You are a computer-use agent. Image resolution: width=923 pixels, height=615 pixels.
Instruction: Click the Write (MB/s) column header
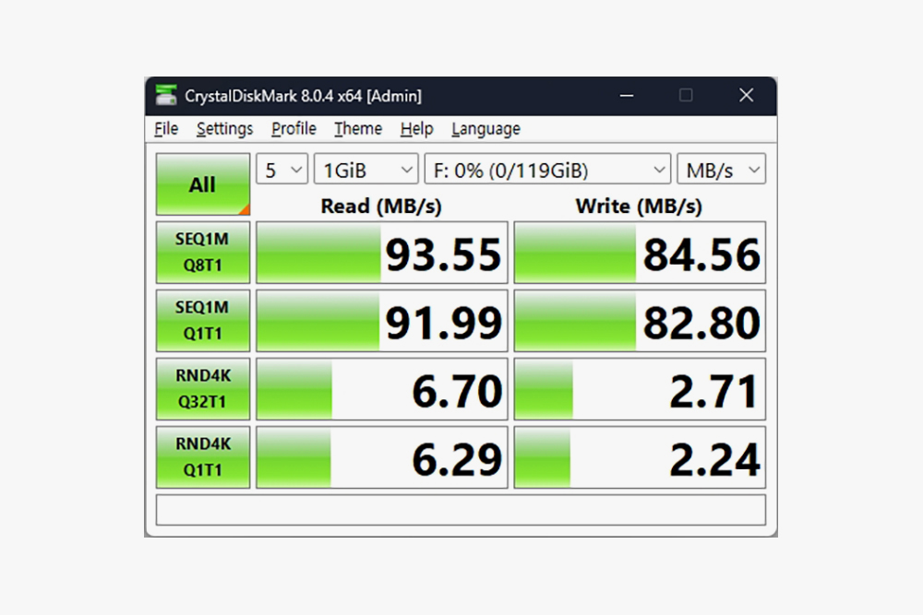[x=639, y=206]
